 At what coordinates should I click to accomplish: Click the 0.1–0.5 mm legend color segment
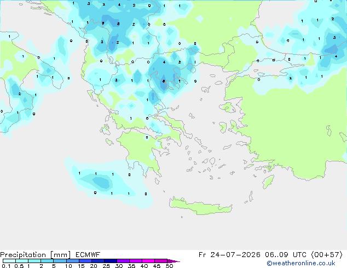(x=9, y=261)
